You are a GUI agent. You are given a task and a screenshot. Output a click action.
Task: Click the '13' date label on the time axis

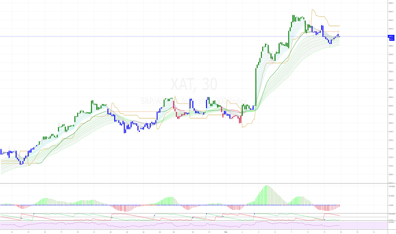tap(357, 232)
